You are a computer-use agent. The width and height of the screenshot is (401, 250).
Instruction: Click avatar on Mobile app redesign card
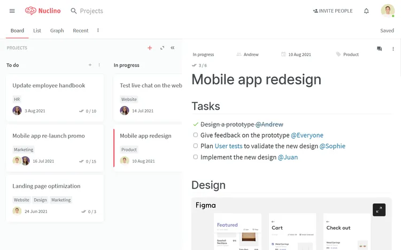(x=125, y=161)
